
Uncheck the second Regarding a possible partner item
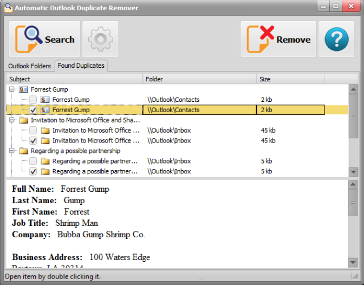pos(33,171)
